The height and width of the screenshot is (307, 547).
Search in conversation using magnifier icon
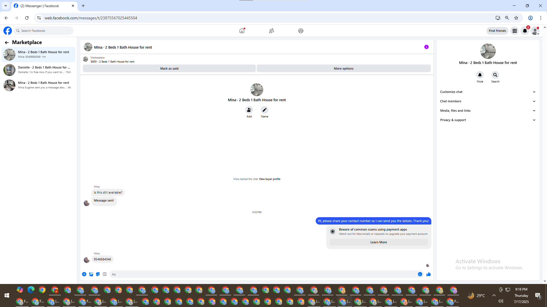tap(495, 75)
